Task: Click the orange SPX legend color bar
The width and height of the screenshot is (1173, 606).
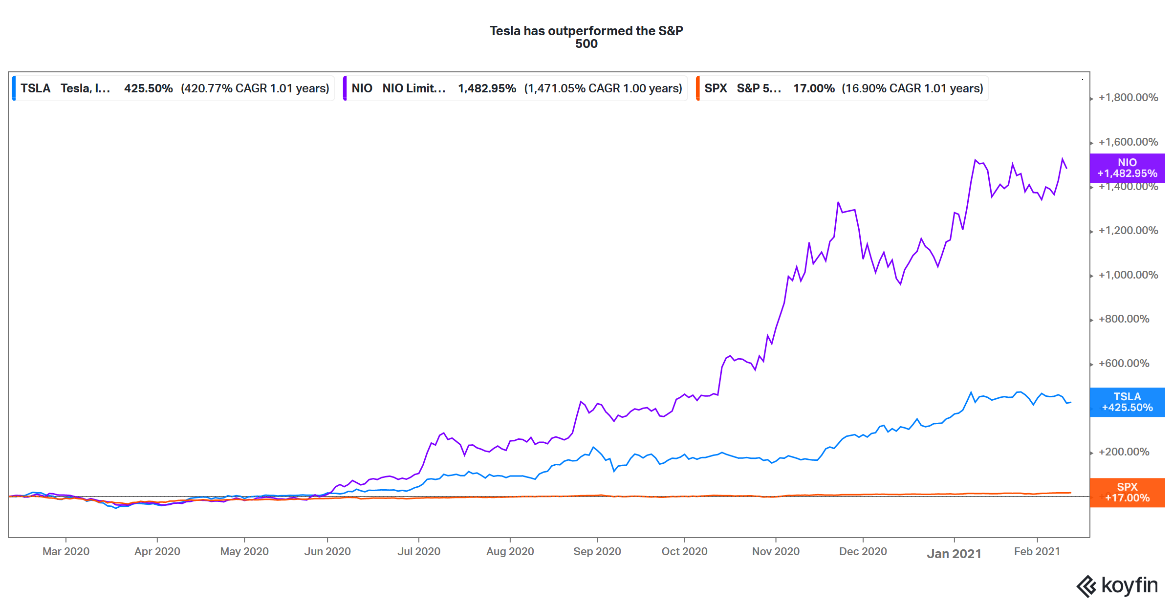Action: (698, 88)
